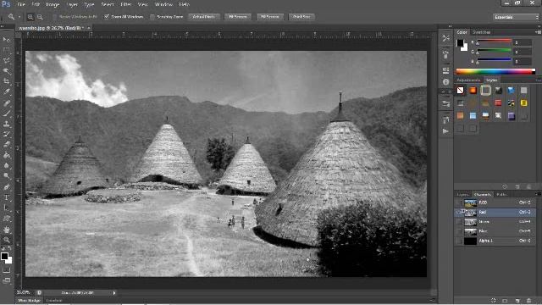This screenshot has width=542, height=305.
Task: Click the Print Size button
Action: pos(301,17)
